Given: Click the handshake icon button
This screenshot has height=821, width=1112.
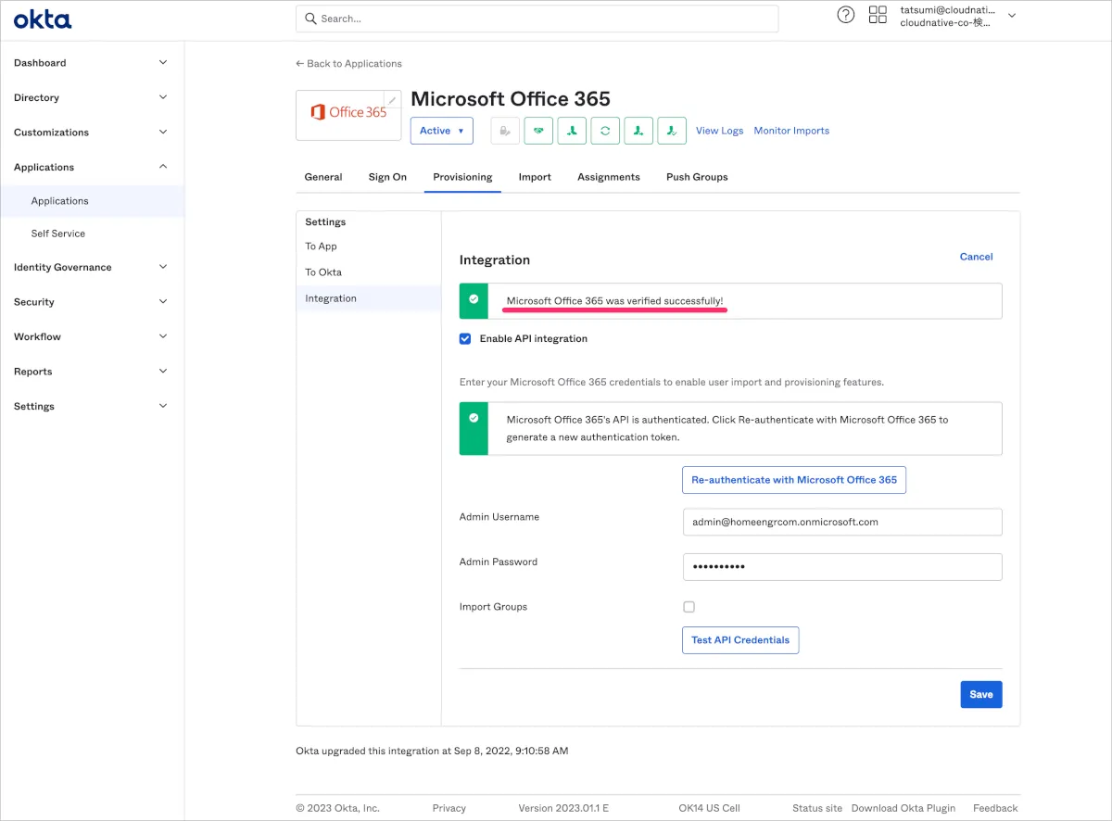Looking at the screenshot, I should (x=538, y=131).
